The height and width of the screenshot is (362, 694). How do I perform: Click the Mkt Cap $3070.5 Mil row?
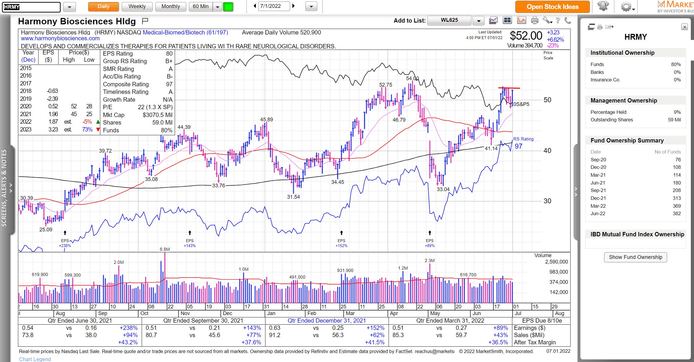tap(138, 115)
